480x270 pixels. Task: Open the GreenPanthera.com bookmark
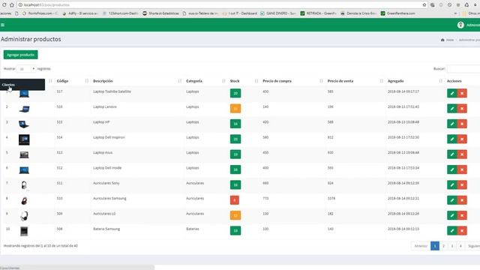pyautogui.click(x=398, y=13)
